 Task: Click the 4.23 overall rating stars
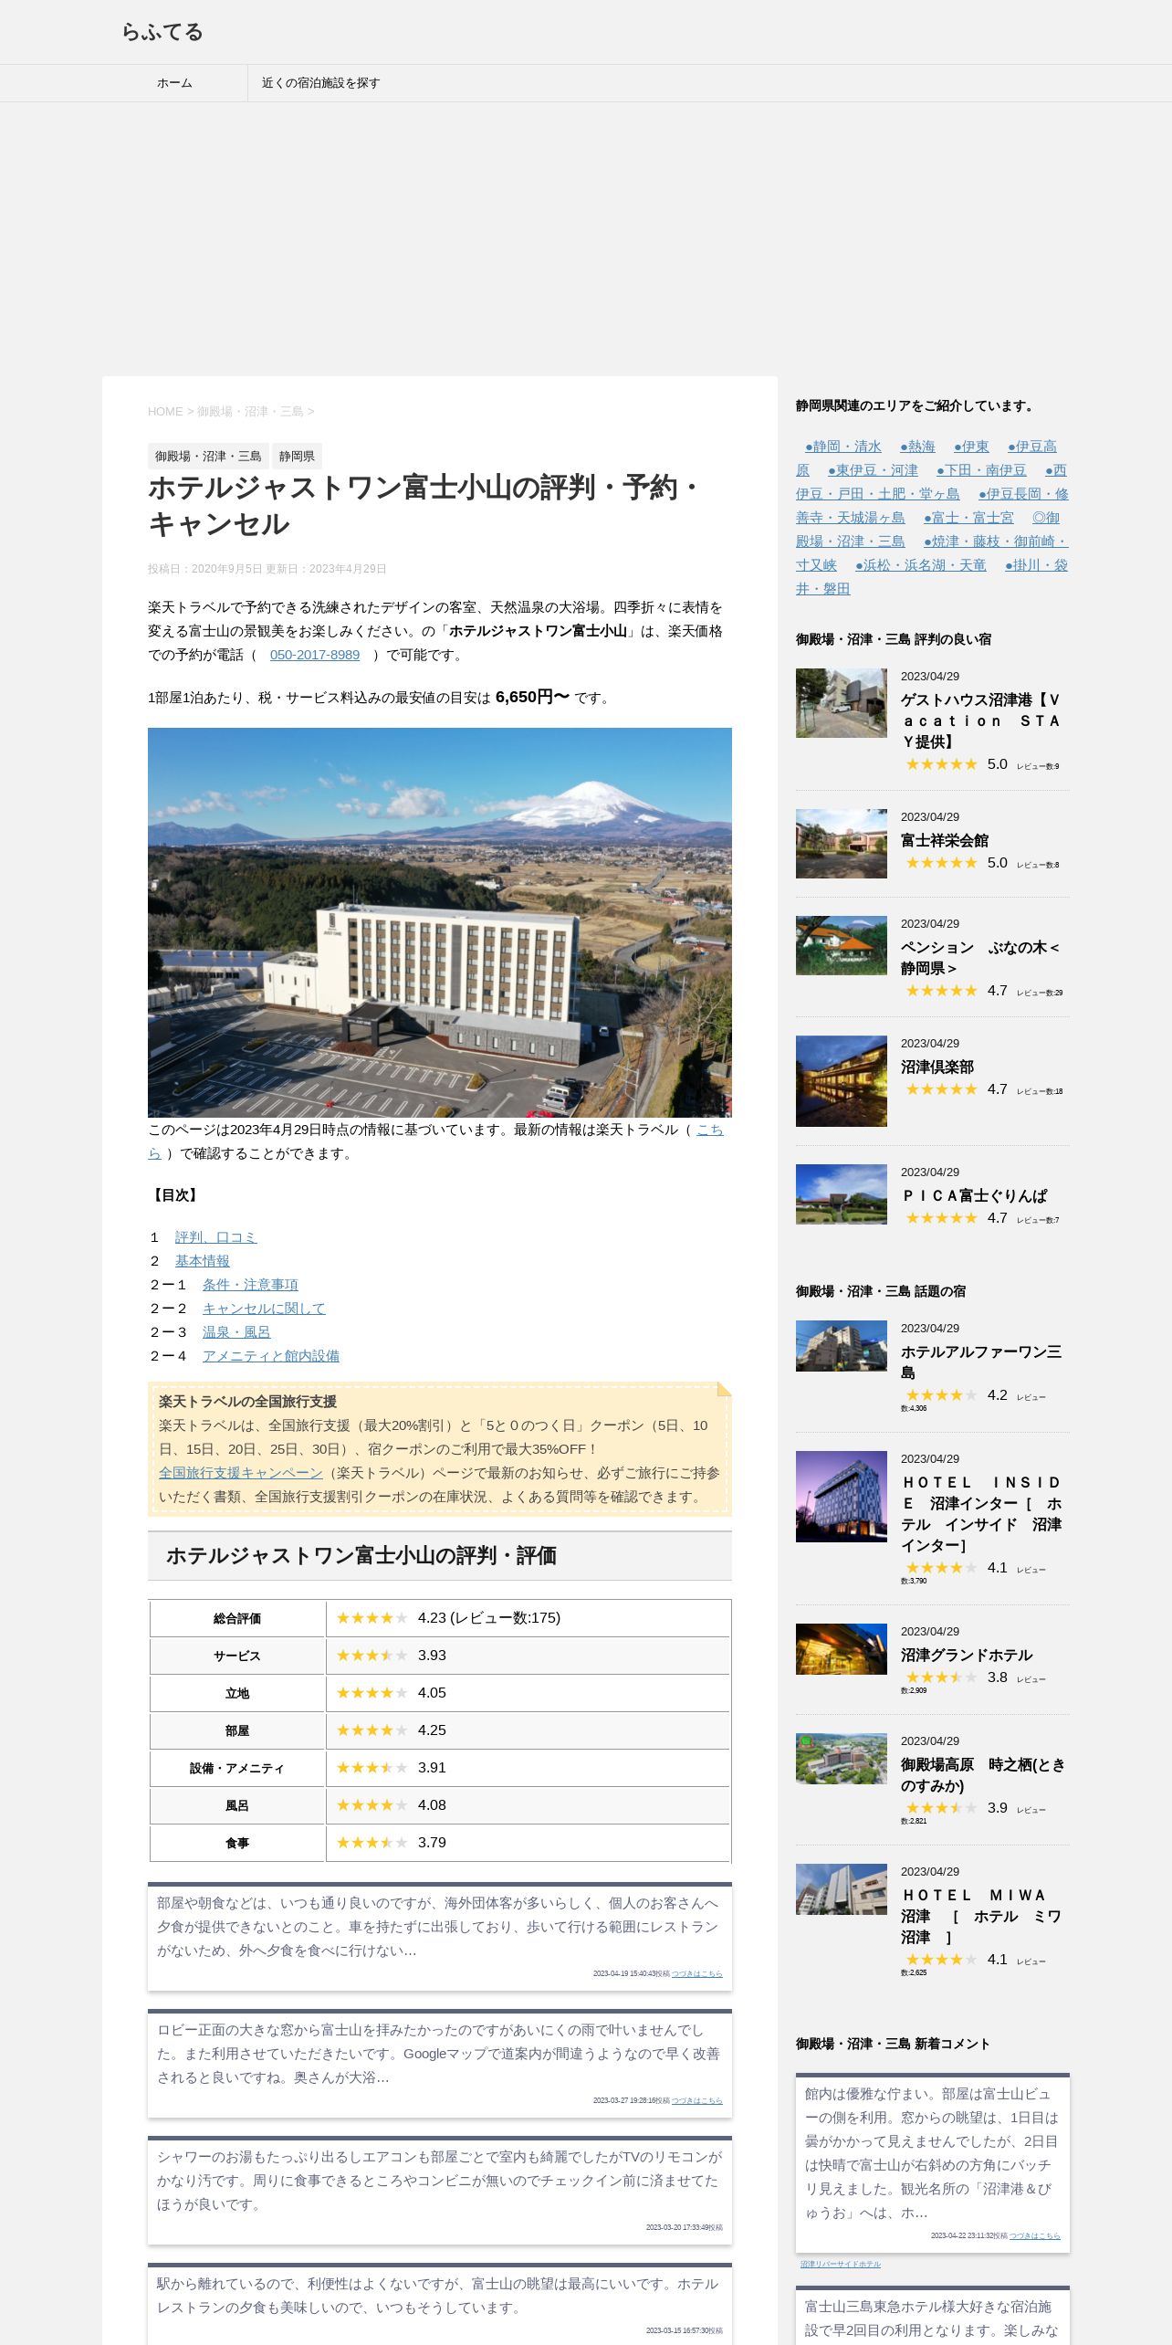click(371, 1618)
